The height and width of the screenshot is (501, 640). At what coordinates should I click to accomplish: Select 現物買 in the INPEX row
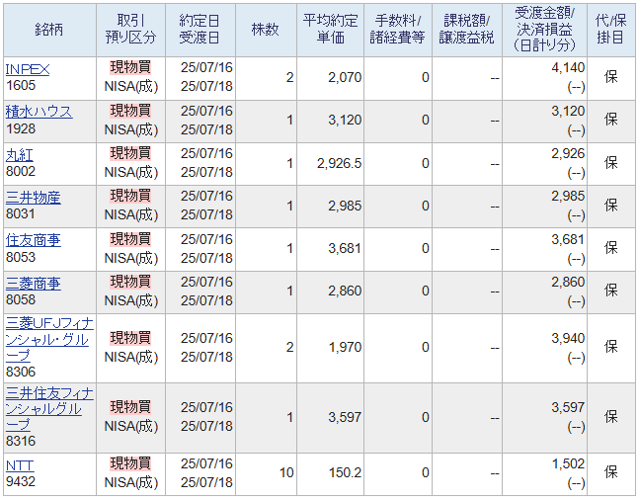click(130, 67)
